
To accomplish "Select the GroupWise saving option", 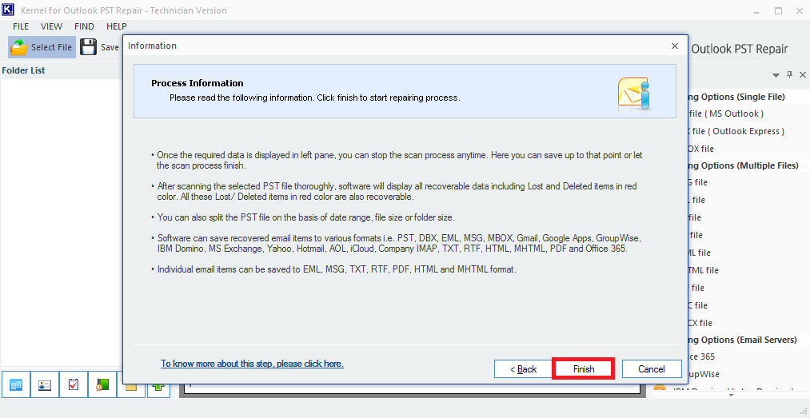I will pyautogui.click(x=704, y=374).
